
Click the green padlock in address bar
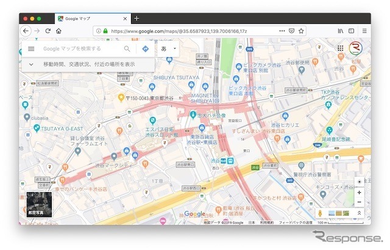pos(105,31)
